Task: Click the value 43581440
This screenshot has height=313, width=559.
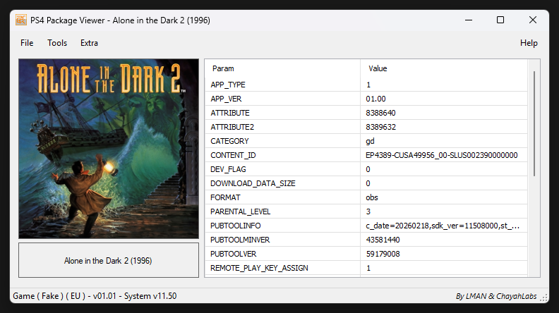Action: pyautogui.click(x=383, y=240)
